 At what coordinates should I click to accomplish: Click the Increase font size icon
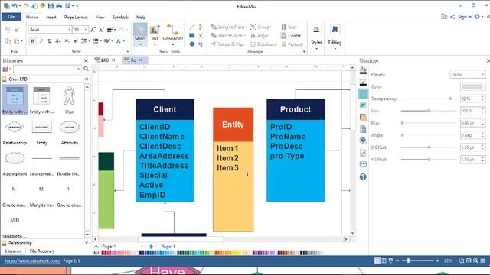pos(93,30)
